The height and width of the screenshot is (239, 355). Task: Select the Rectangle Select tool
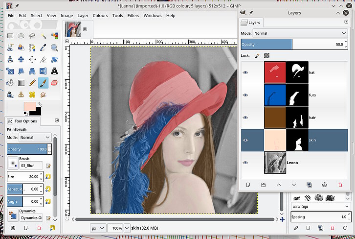pos(10,36)
